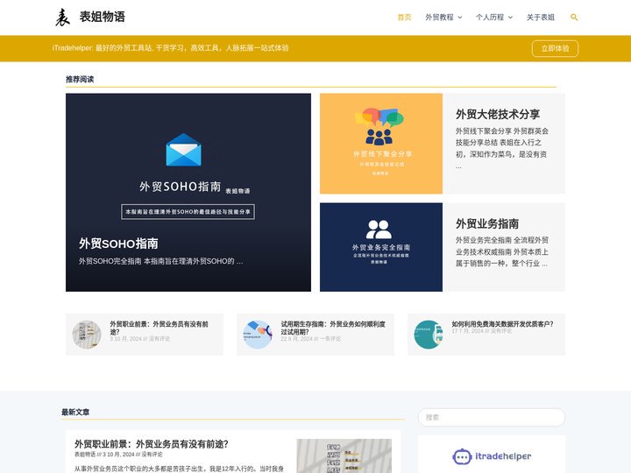Image resolution: width=631 pixels, height=473 pixels.
Task: Open round thumbnail for 试用期生存指南 post
Action: [x=258, y=335]
